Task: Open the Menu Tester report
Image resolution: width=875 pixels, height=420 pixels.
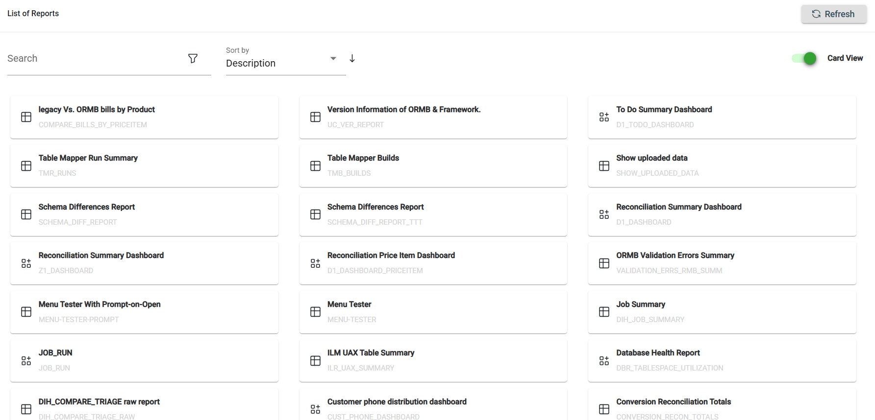Action: coord(433,312)
